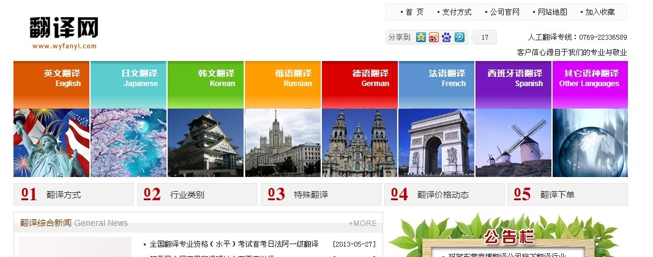The width and height of the screenshot is (653, 257).
Task: Click the 公告栏 bulletin board heading
Action: click(509, 237)
